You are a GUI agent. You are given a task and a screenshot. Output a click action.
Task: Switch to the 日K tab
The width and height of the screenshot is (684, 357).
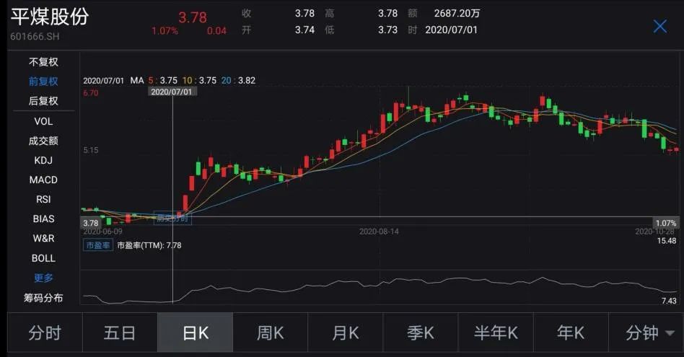pyautogui.click(x=195, y=332)
